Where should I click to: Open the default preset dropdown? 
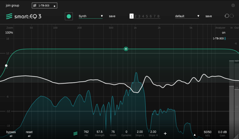187,16
